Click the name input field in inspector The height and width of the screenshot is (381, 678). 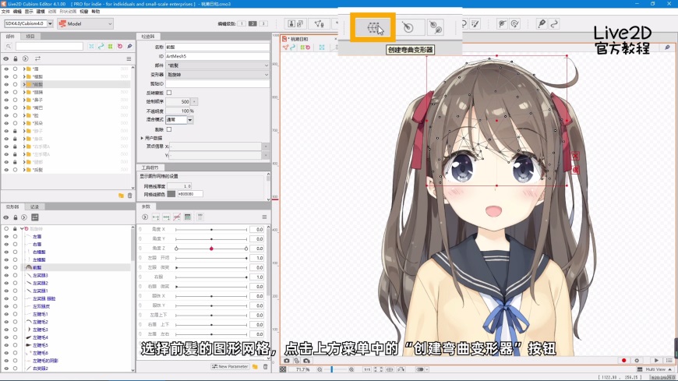pos(217,47)
